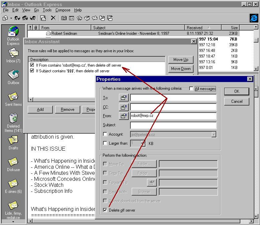Click address book icon next to From field
Image resolution: width=260 pixels, height=225 pixels.
click(124, 116)
